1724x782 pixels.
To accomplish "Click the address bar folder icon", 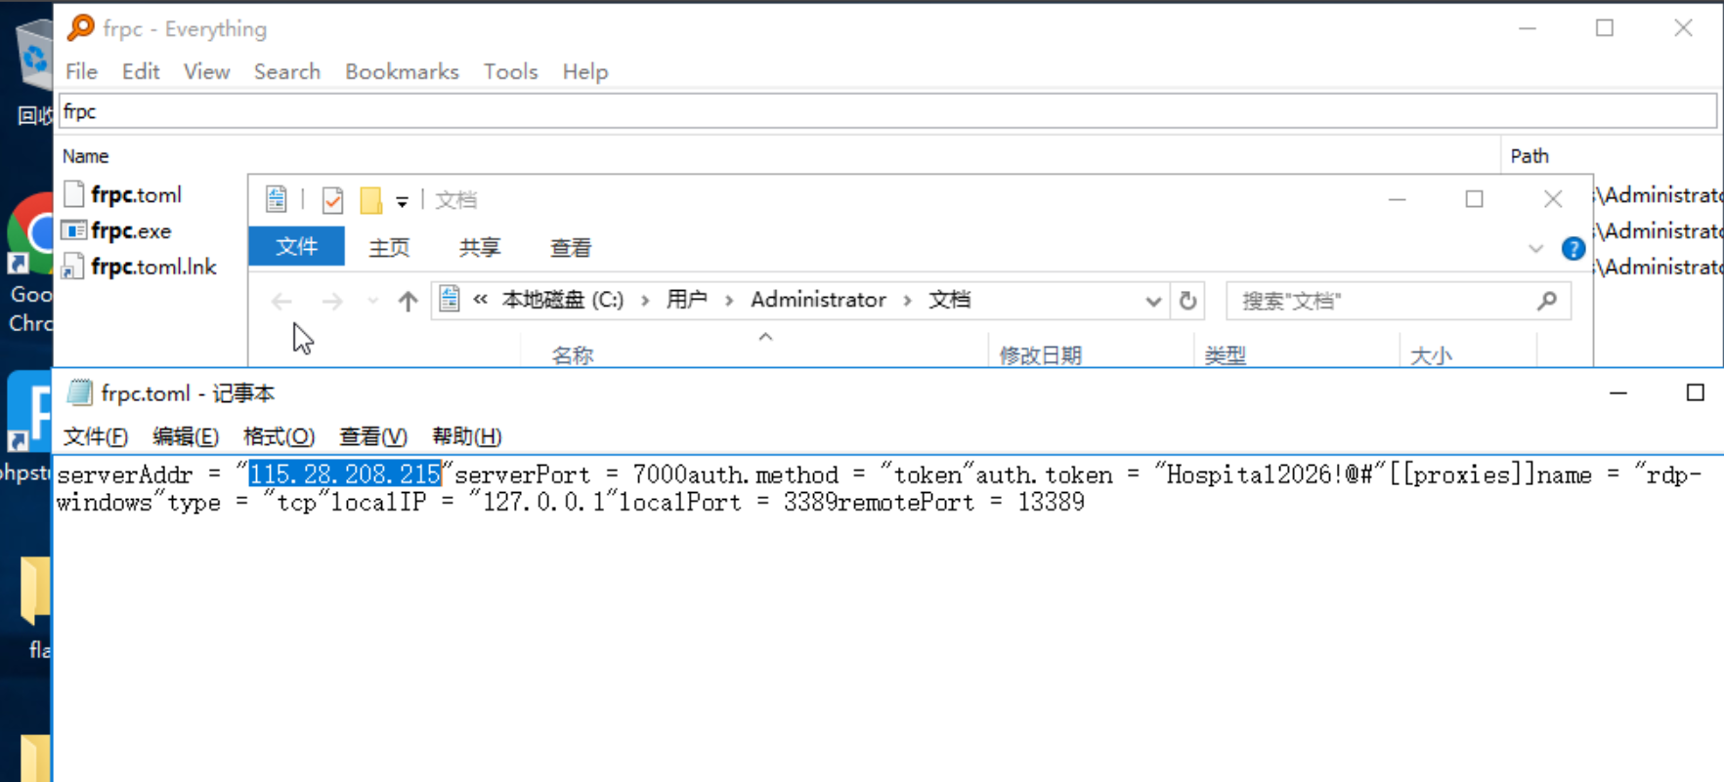I will click(450, 300).
